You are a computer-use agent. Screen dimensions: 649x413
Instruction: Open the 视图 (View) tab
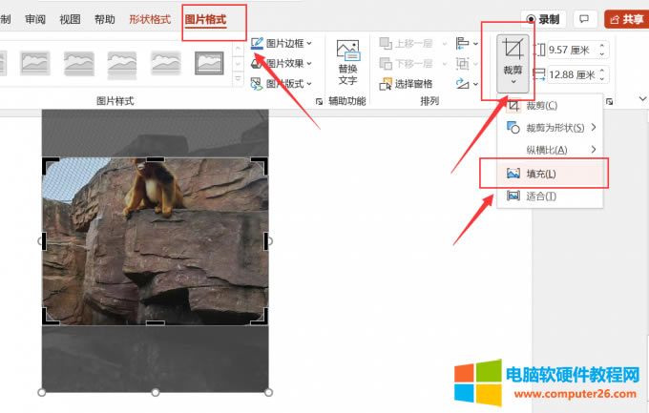(70, 19)
